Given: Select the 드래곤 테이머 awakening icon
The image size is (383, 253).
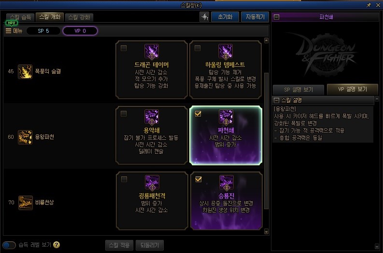Looking at the screenshot, I should (x=152, y=52).
